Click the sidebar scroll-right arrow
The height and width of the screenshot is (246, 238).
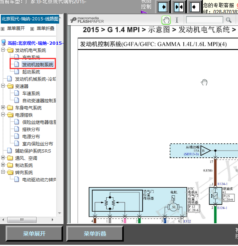coord(53,220)
